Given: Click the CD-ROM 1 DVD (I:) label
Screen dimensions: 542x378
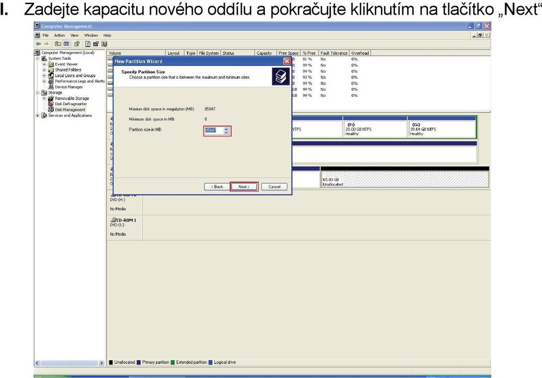Looking at the screenshot, I should point(117,225).
